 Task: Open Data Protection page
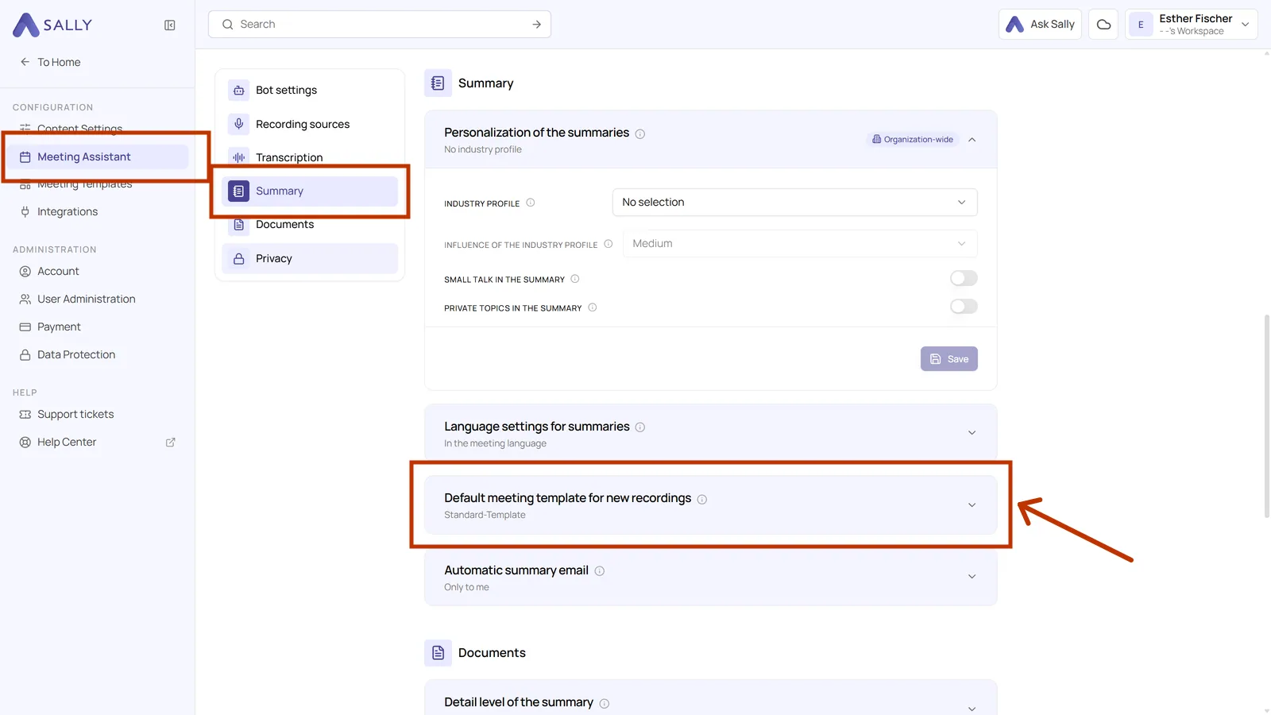tap(98, 355)
